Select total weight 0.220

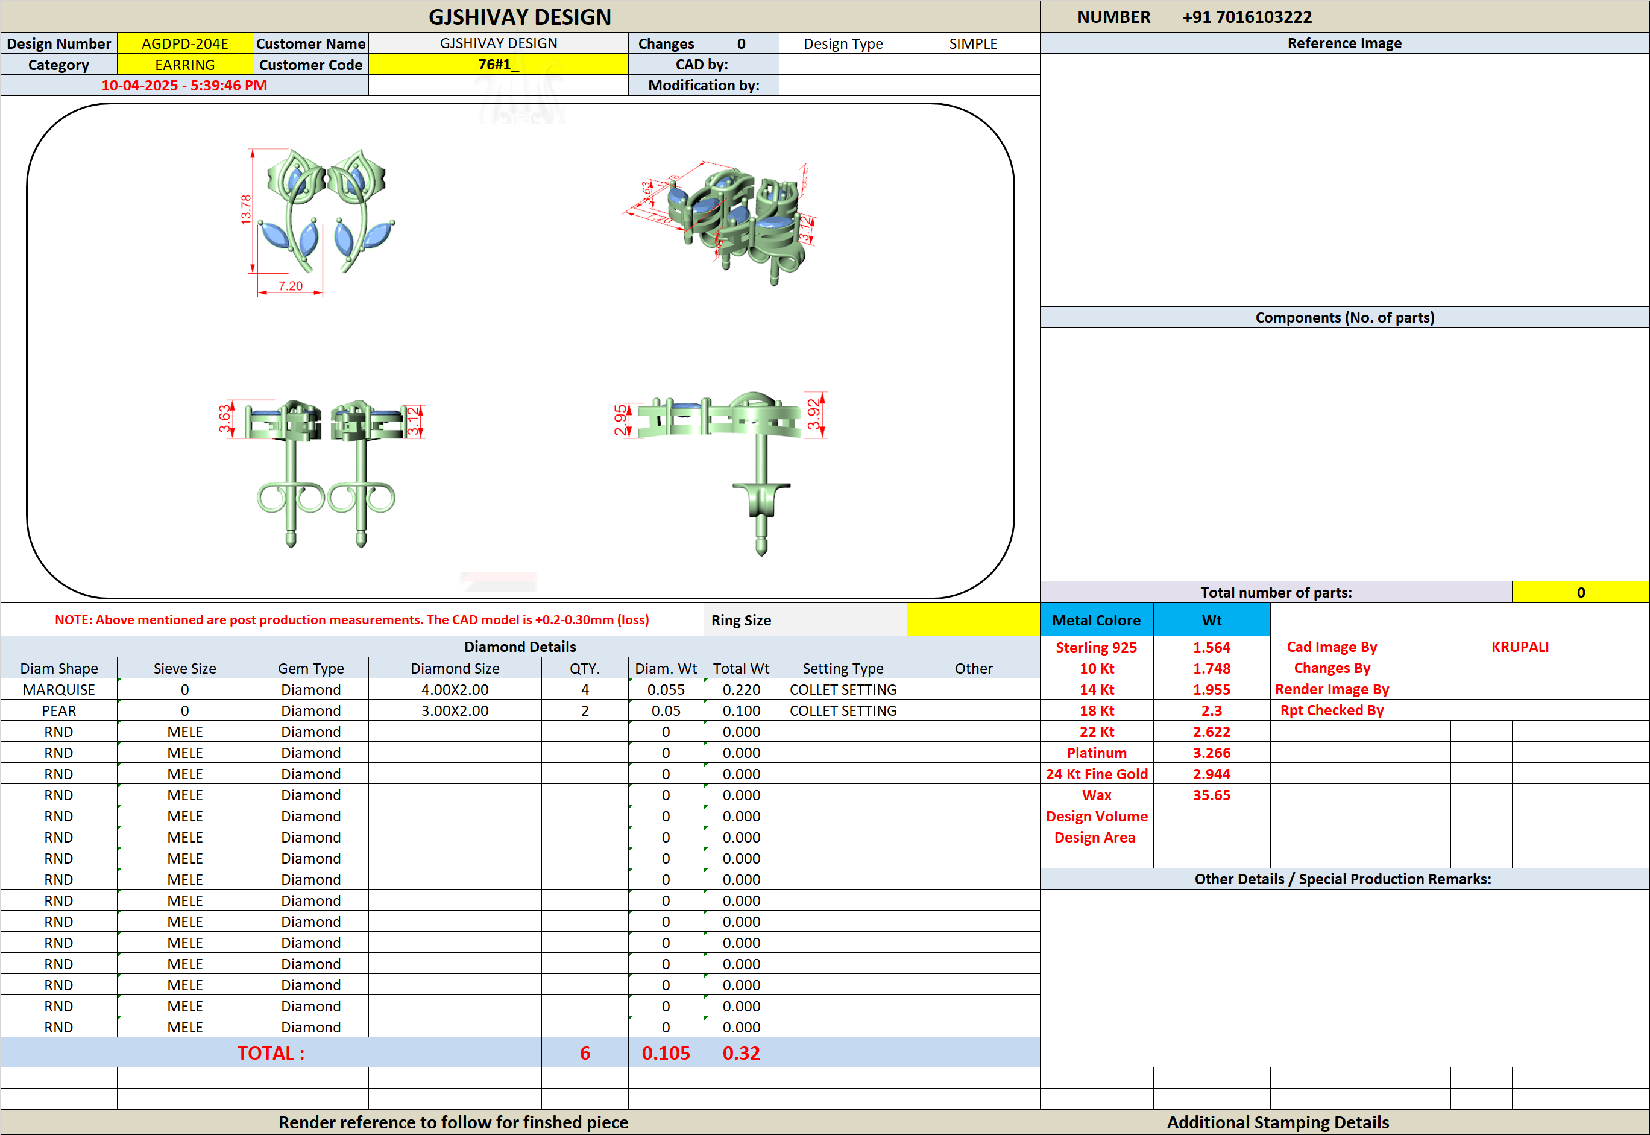(741, 689)
